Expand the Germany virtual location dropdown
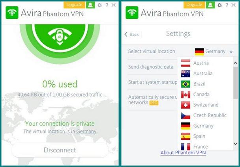 tap(214, 52)
